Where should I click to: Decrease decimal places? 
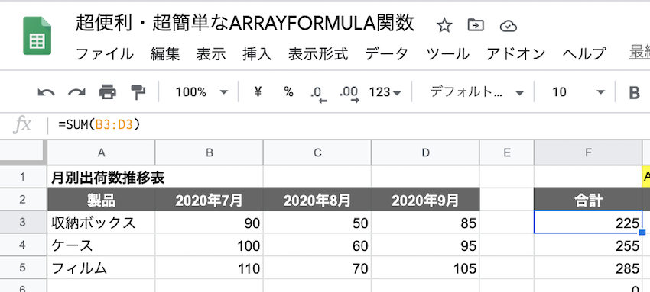click(318, 94)
